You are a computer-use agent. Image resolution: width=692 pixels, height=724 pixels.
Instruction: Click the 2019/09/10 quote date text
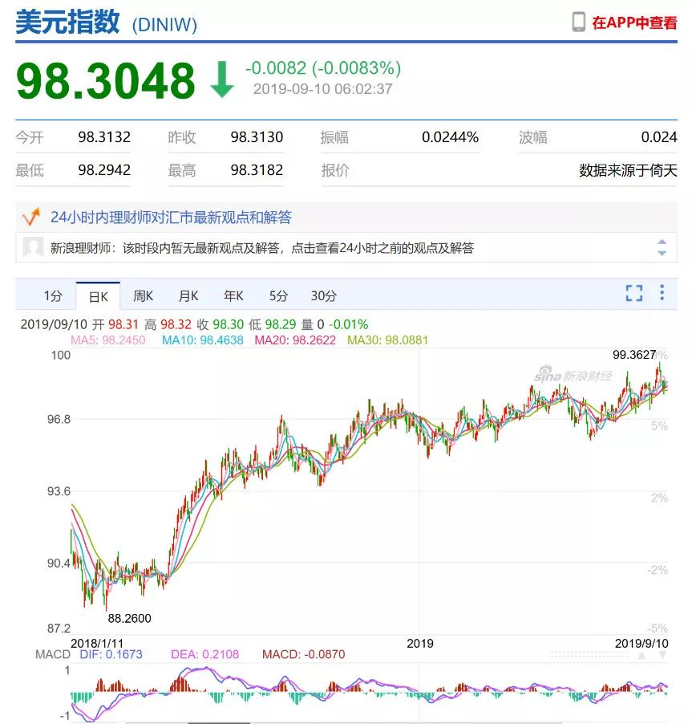point(54,324)
